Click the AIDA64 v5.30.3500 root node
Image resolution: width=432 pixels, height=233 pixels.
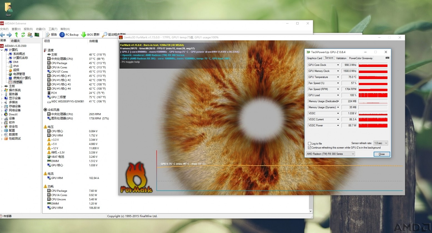tap(15, 46)
